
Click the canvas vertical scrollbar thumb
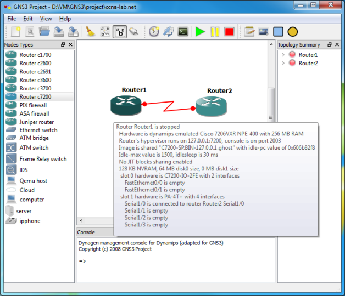point(271,105)
